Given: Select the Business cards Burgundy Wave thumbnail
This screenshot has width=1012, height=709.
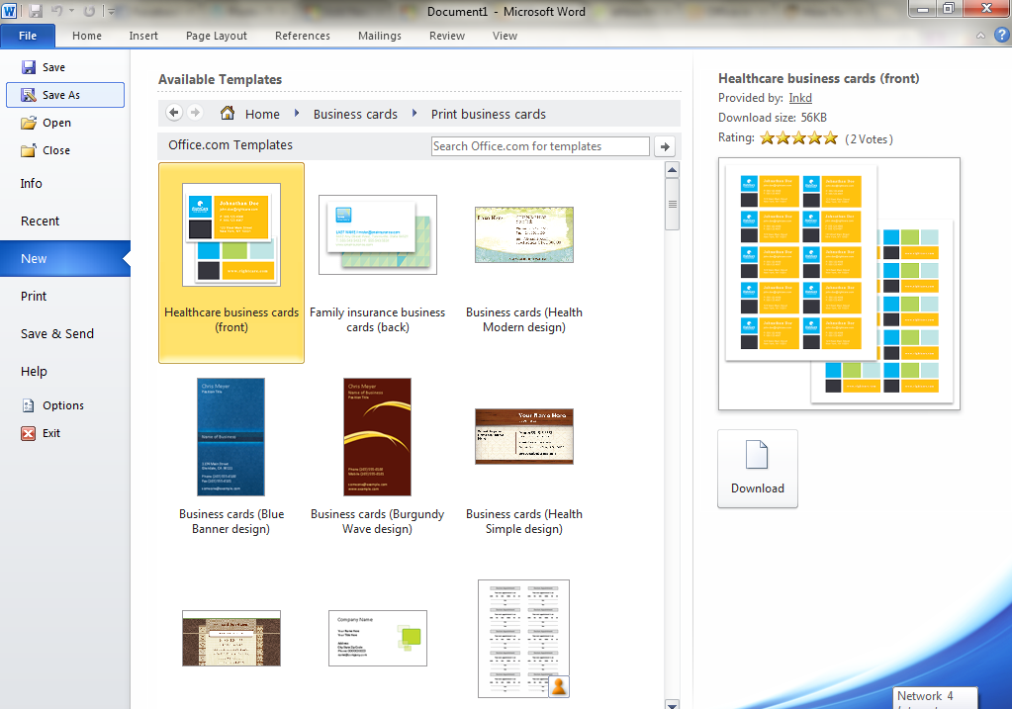Looking at the screenshot, I should 377,436.
